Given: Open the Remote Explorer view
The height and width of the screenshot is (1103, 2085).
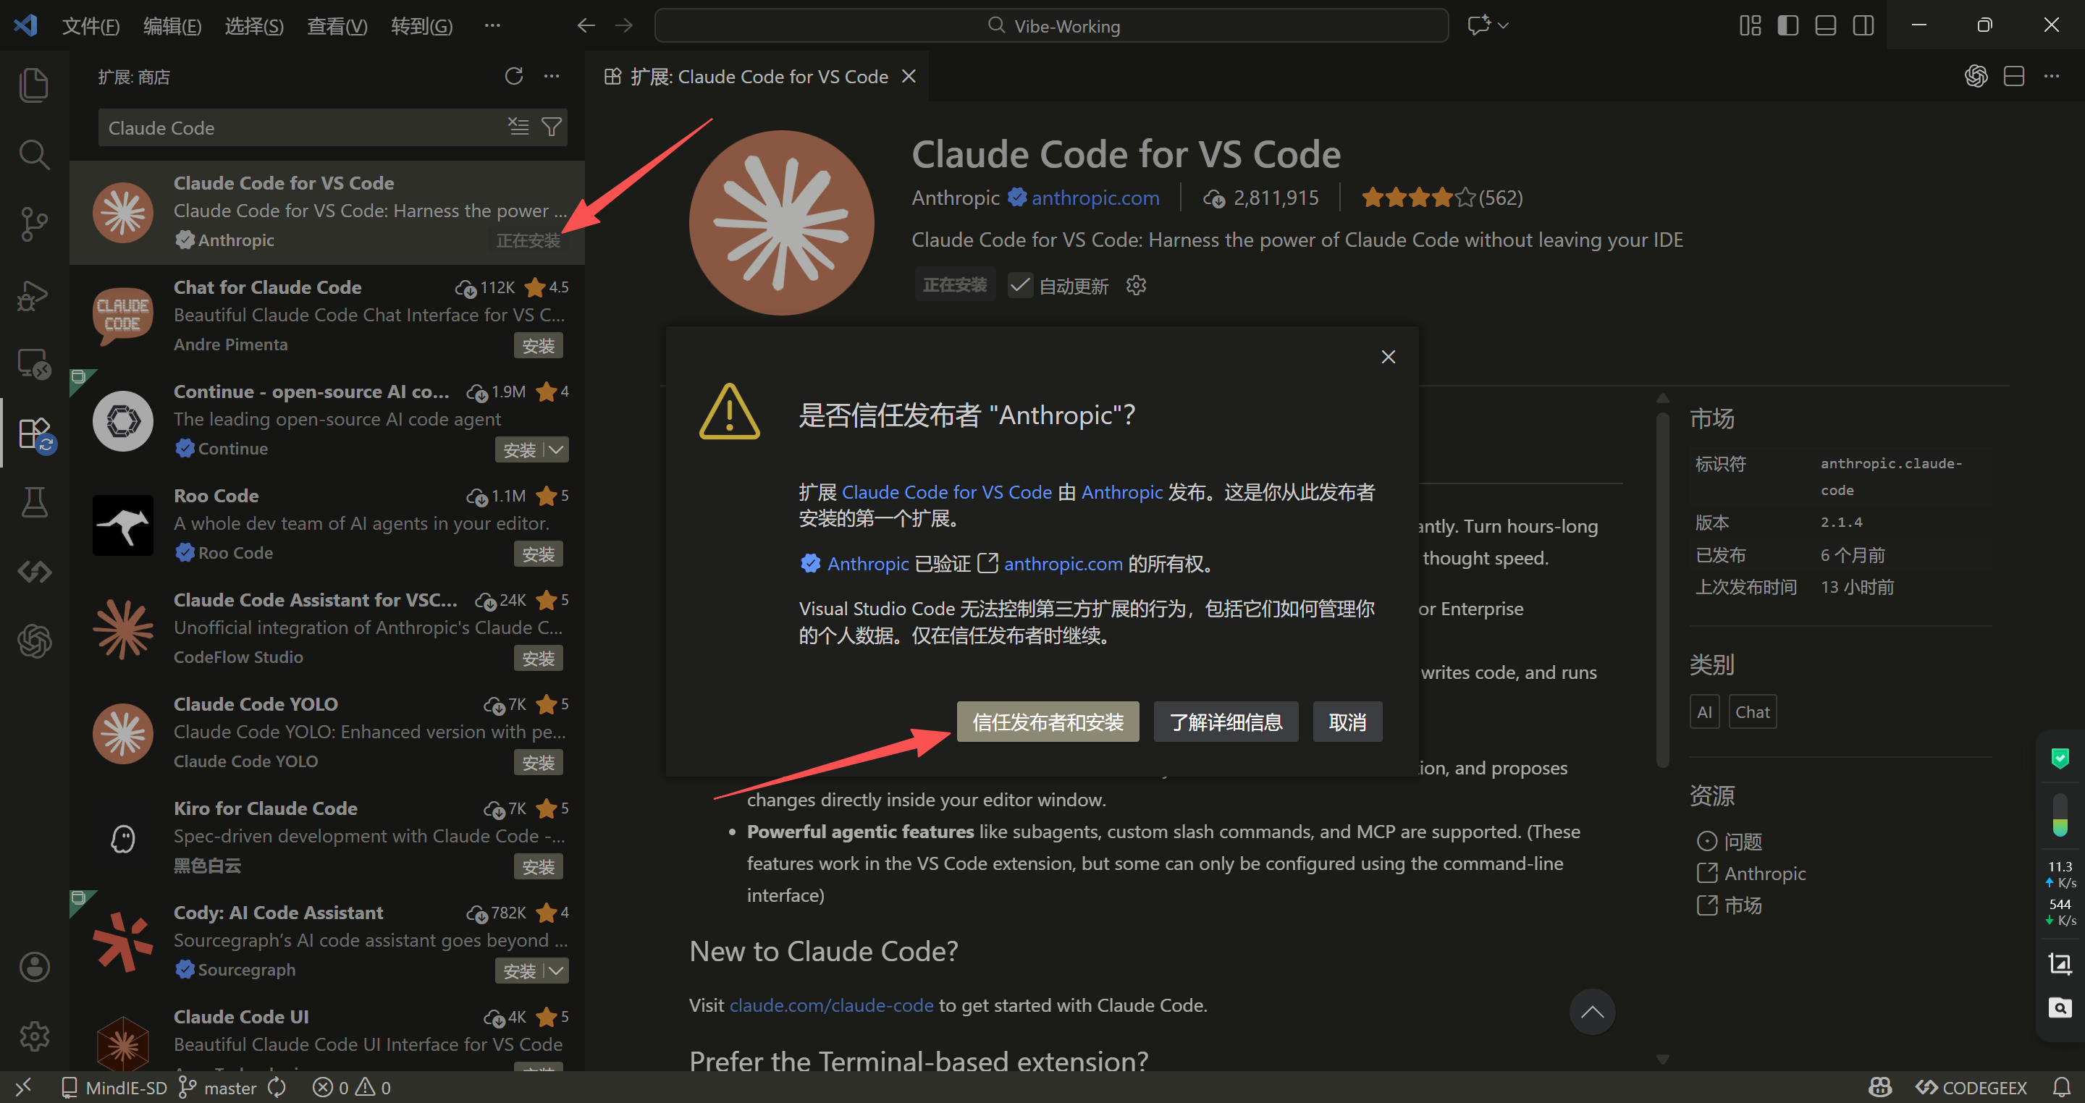Looking at the screenshot, I should (x=34, y=363).
